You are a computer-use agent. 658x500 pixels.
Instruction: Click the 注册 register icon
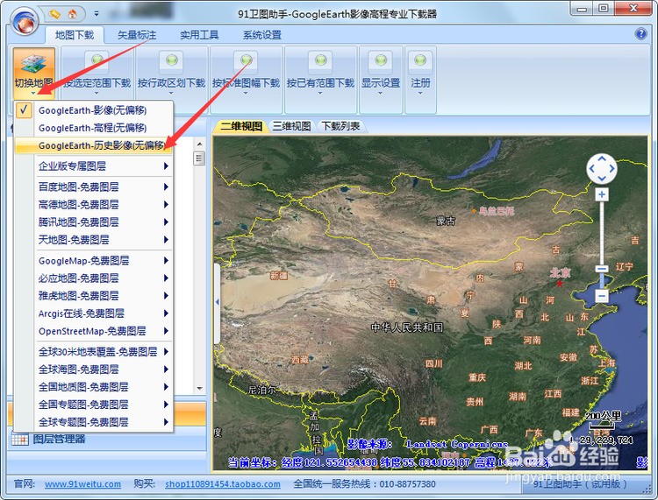(x=420, y=61)
